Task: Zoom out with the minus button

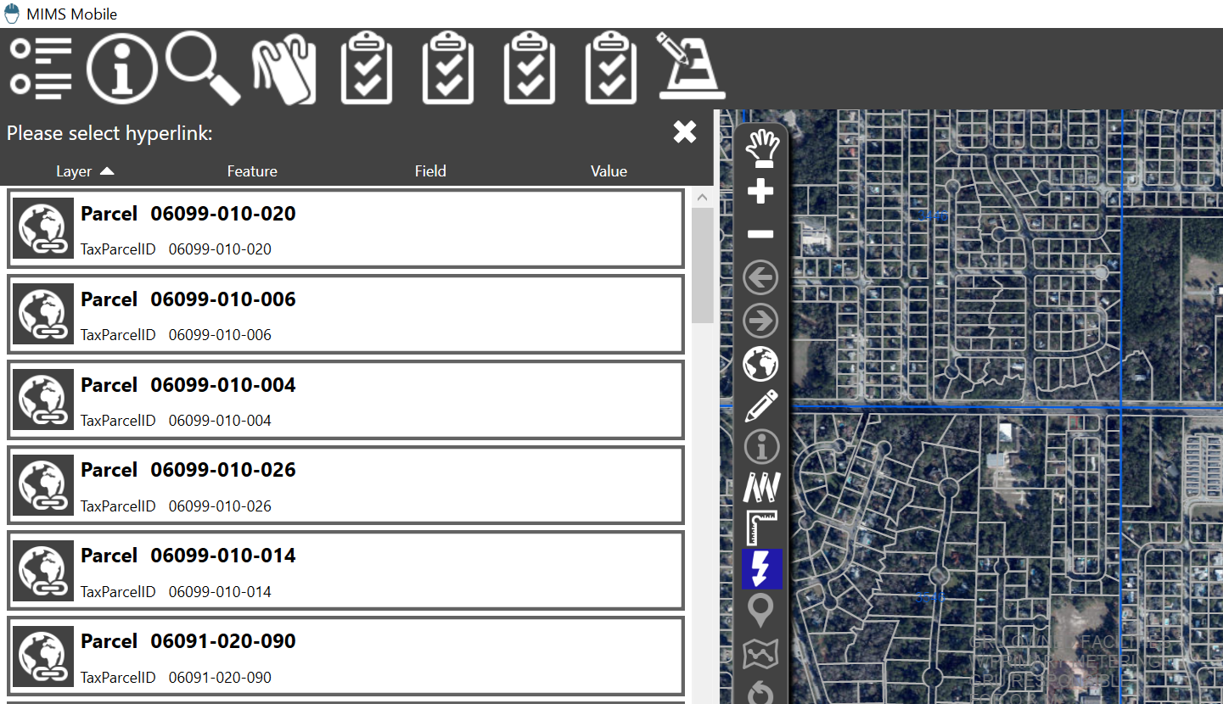Action: coord(760,234)
